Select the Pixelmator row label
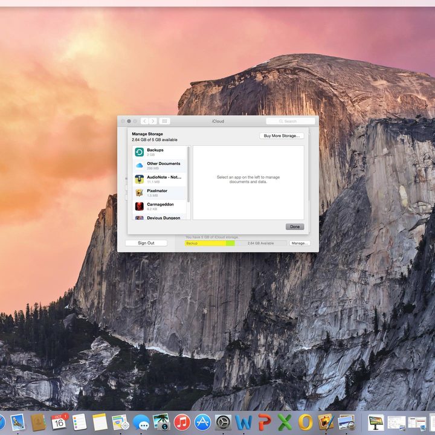 click(x=157, y=190)
